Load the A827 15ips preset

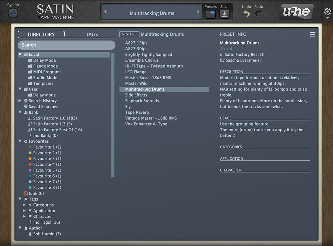click(136, 43)
